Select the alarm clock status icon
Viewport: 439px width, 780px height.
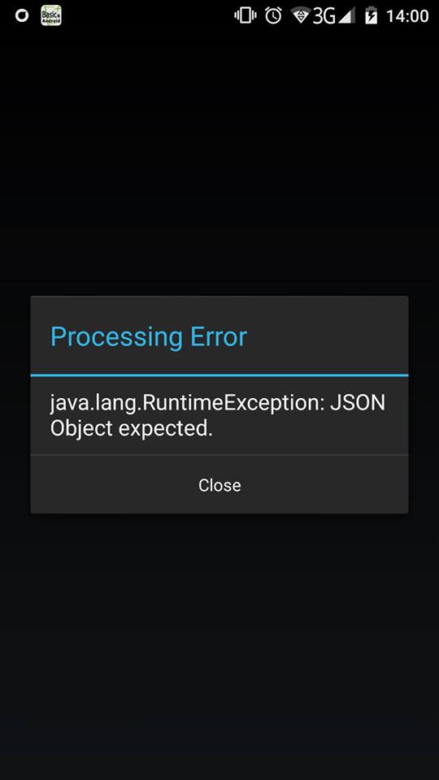click(273, 15)
